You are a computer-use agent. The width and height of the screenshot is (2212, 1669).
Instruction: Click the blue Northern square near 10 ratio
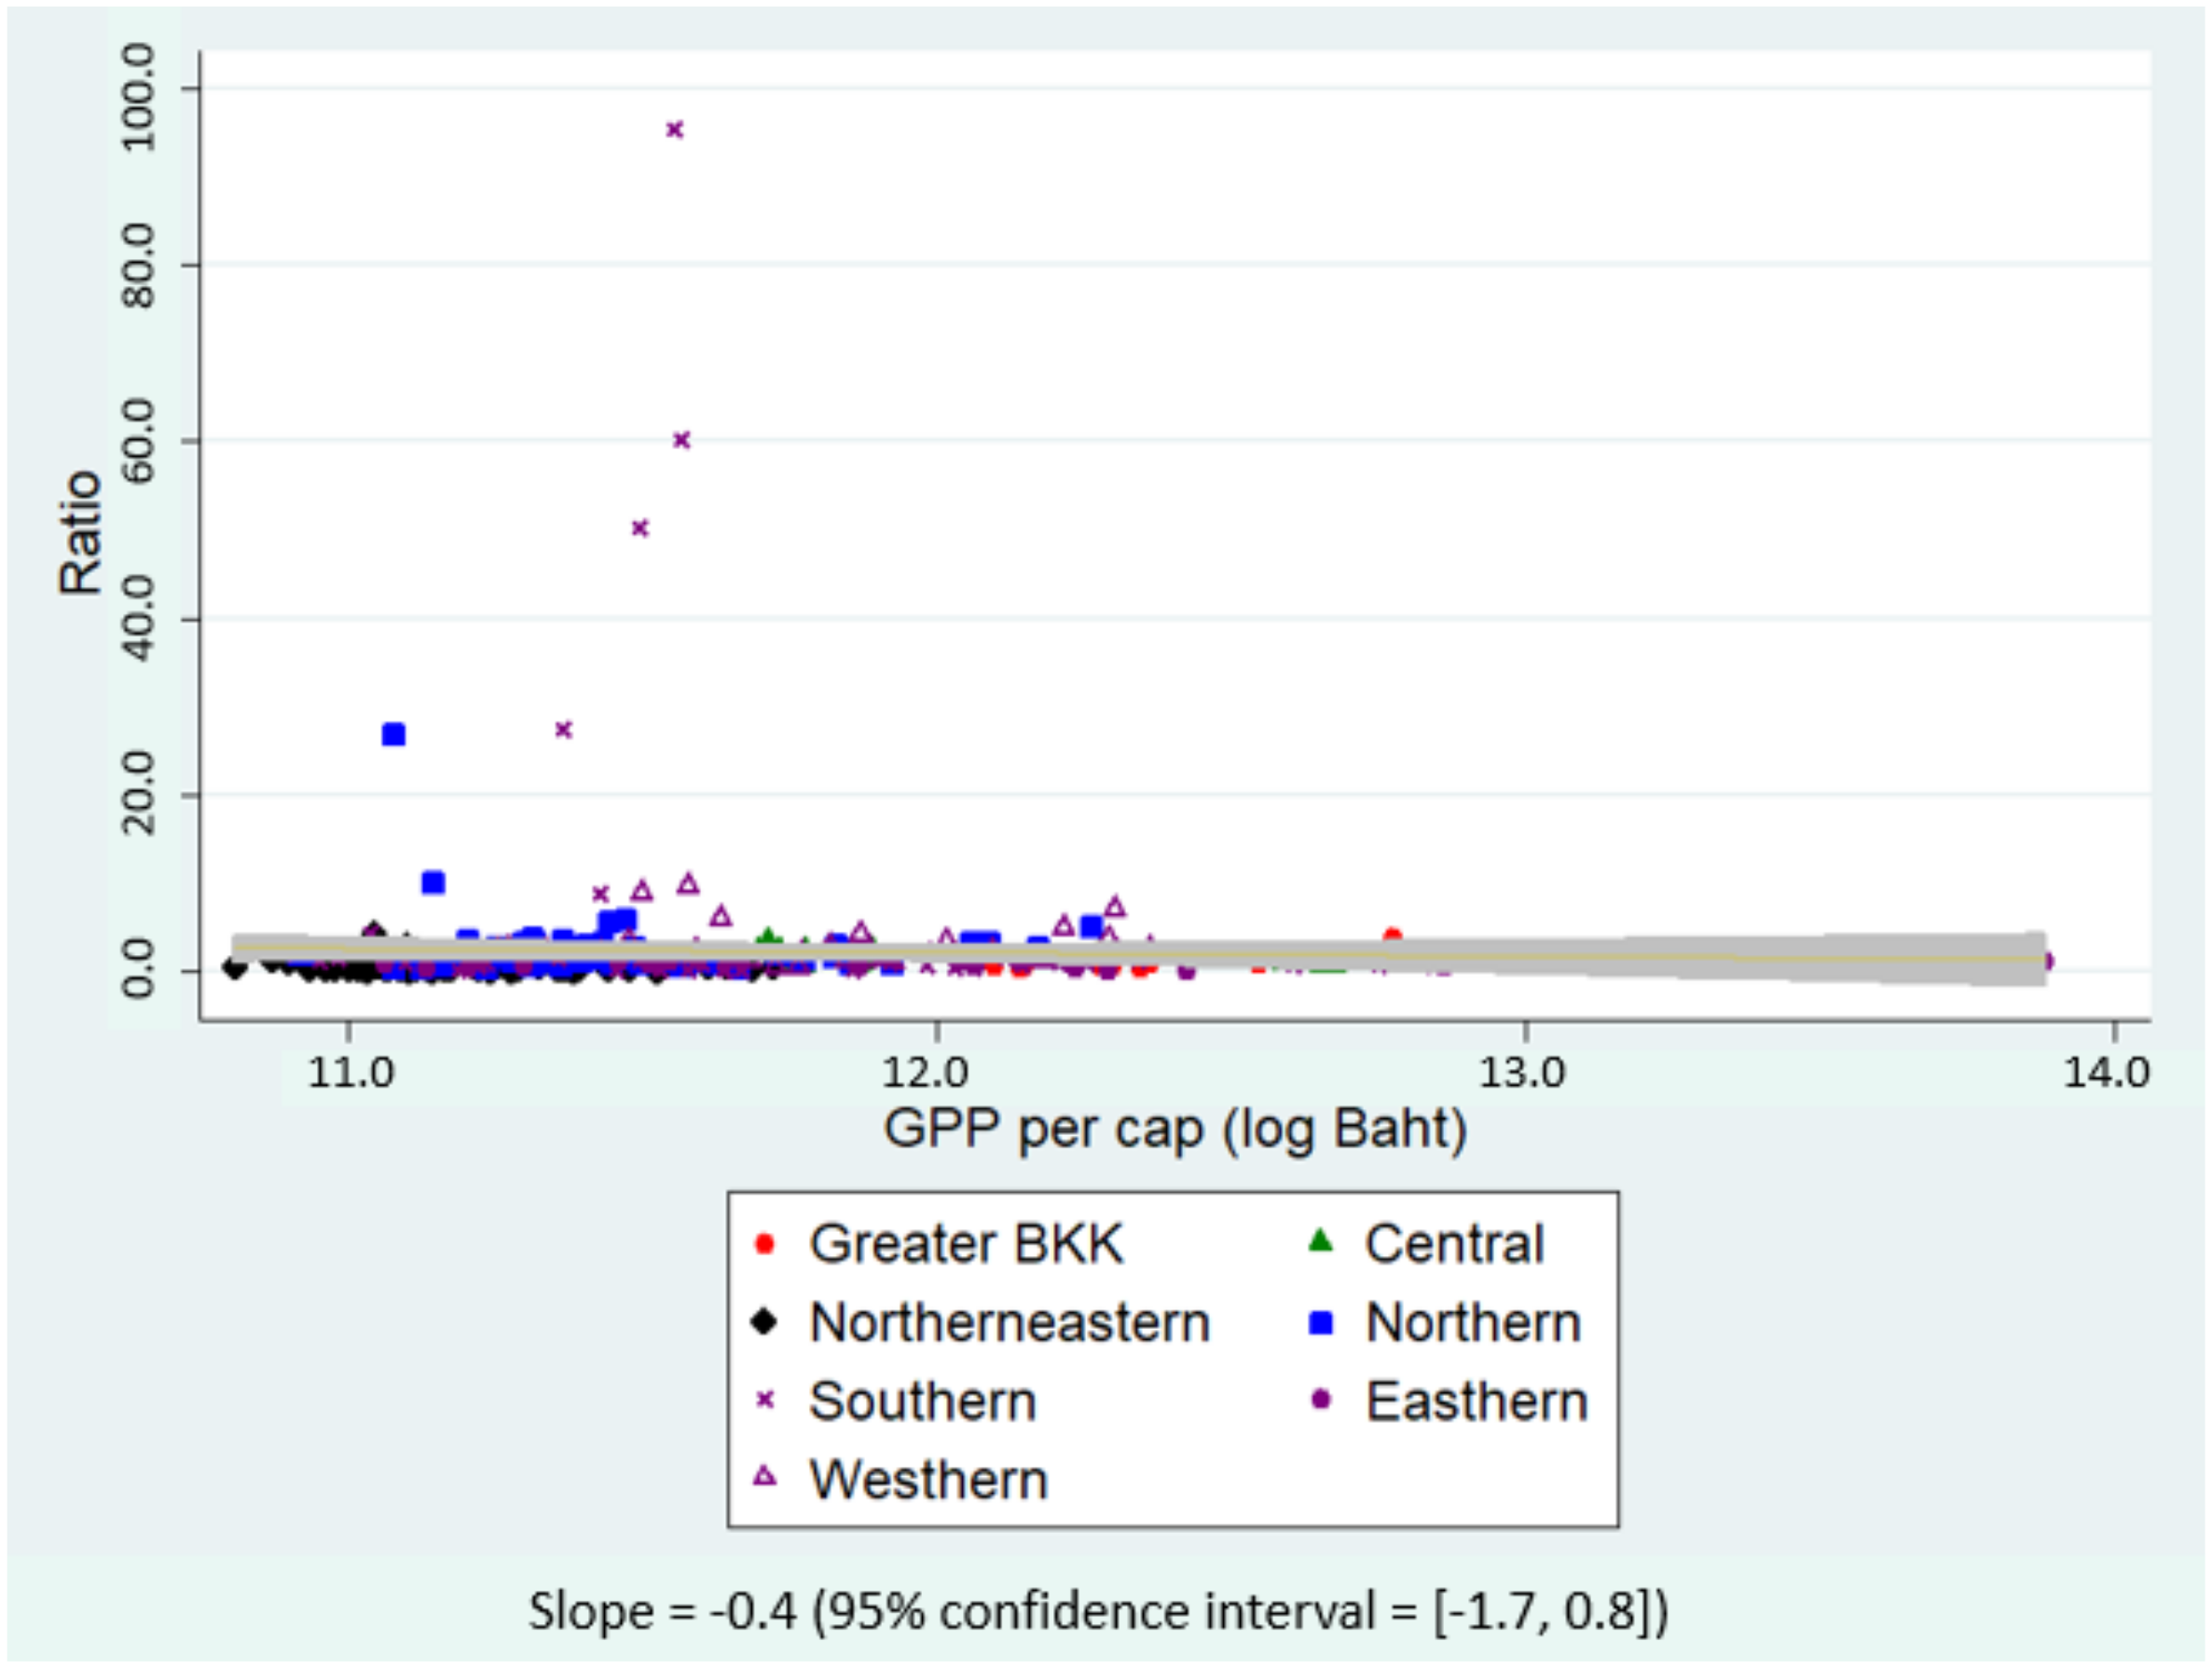click(433, 883)
